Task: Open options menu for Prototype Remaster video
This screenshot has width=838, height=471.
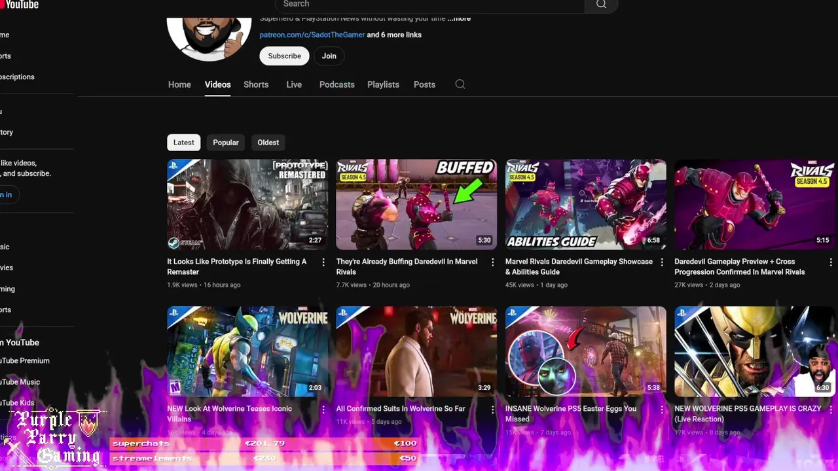Action: pos(323,262)
